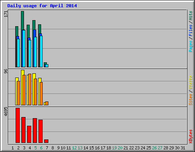This screenshot has width=195, height=152.
Task: Click day number 23 on the x-axis
Action: point(137,148)
